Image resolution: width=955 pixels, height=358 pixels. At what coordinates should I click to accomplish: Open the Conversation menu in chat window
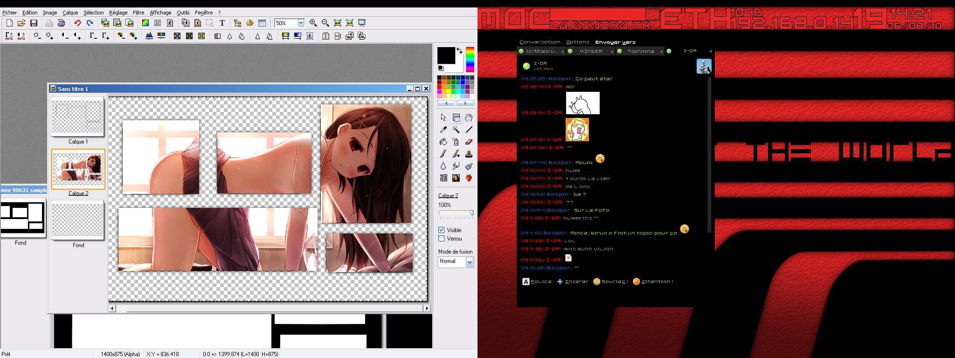tap(540, 42)
